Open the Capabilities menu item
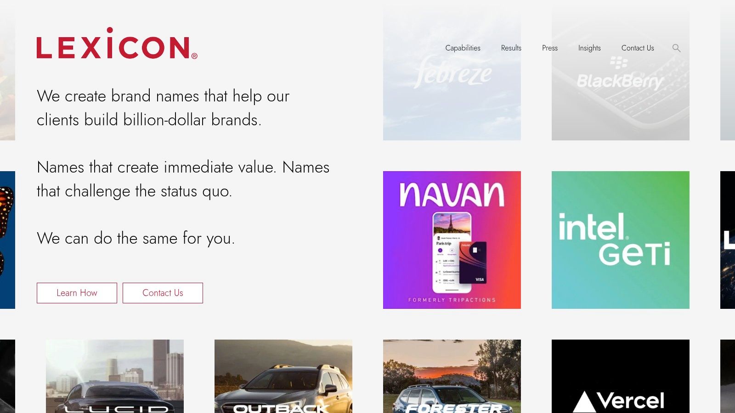The height and width of the screenshot is (413, 735). click(462, 48)
